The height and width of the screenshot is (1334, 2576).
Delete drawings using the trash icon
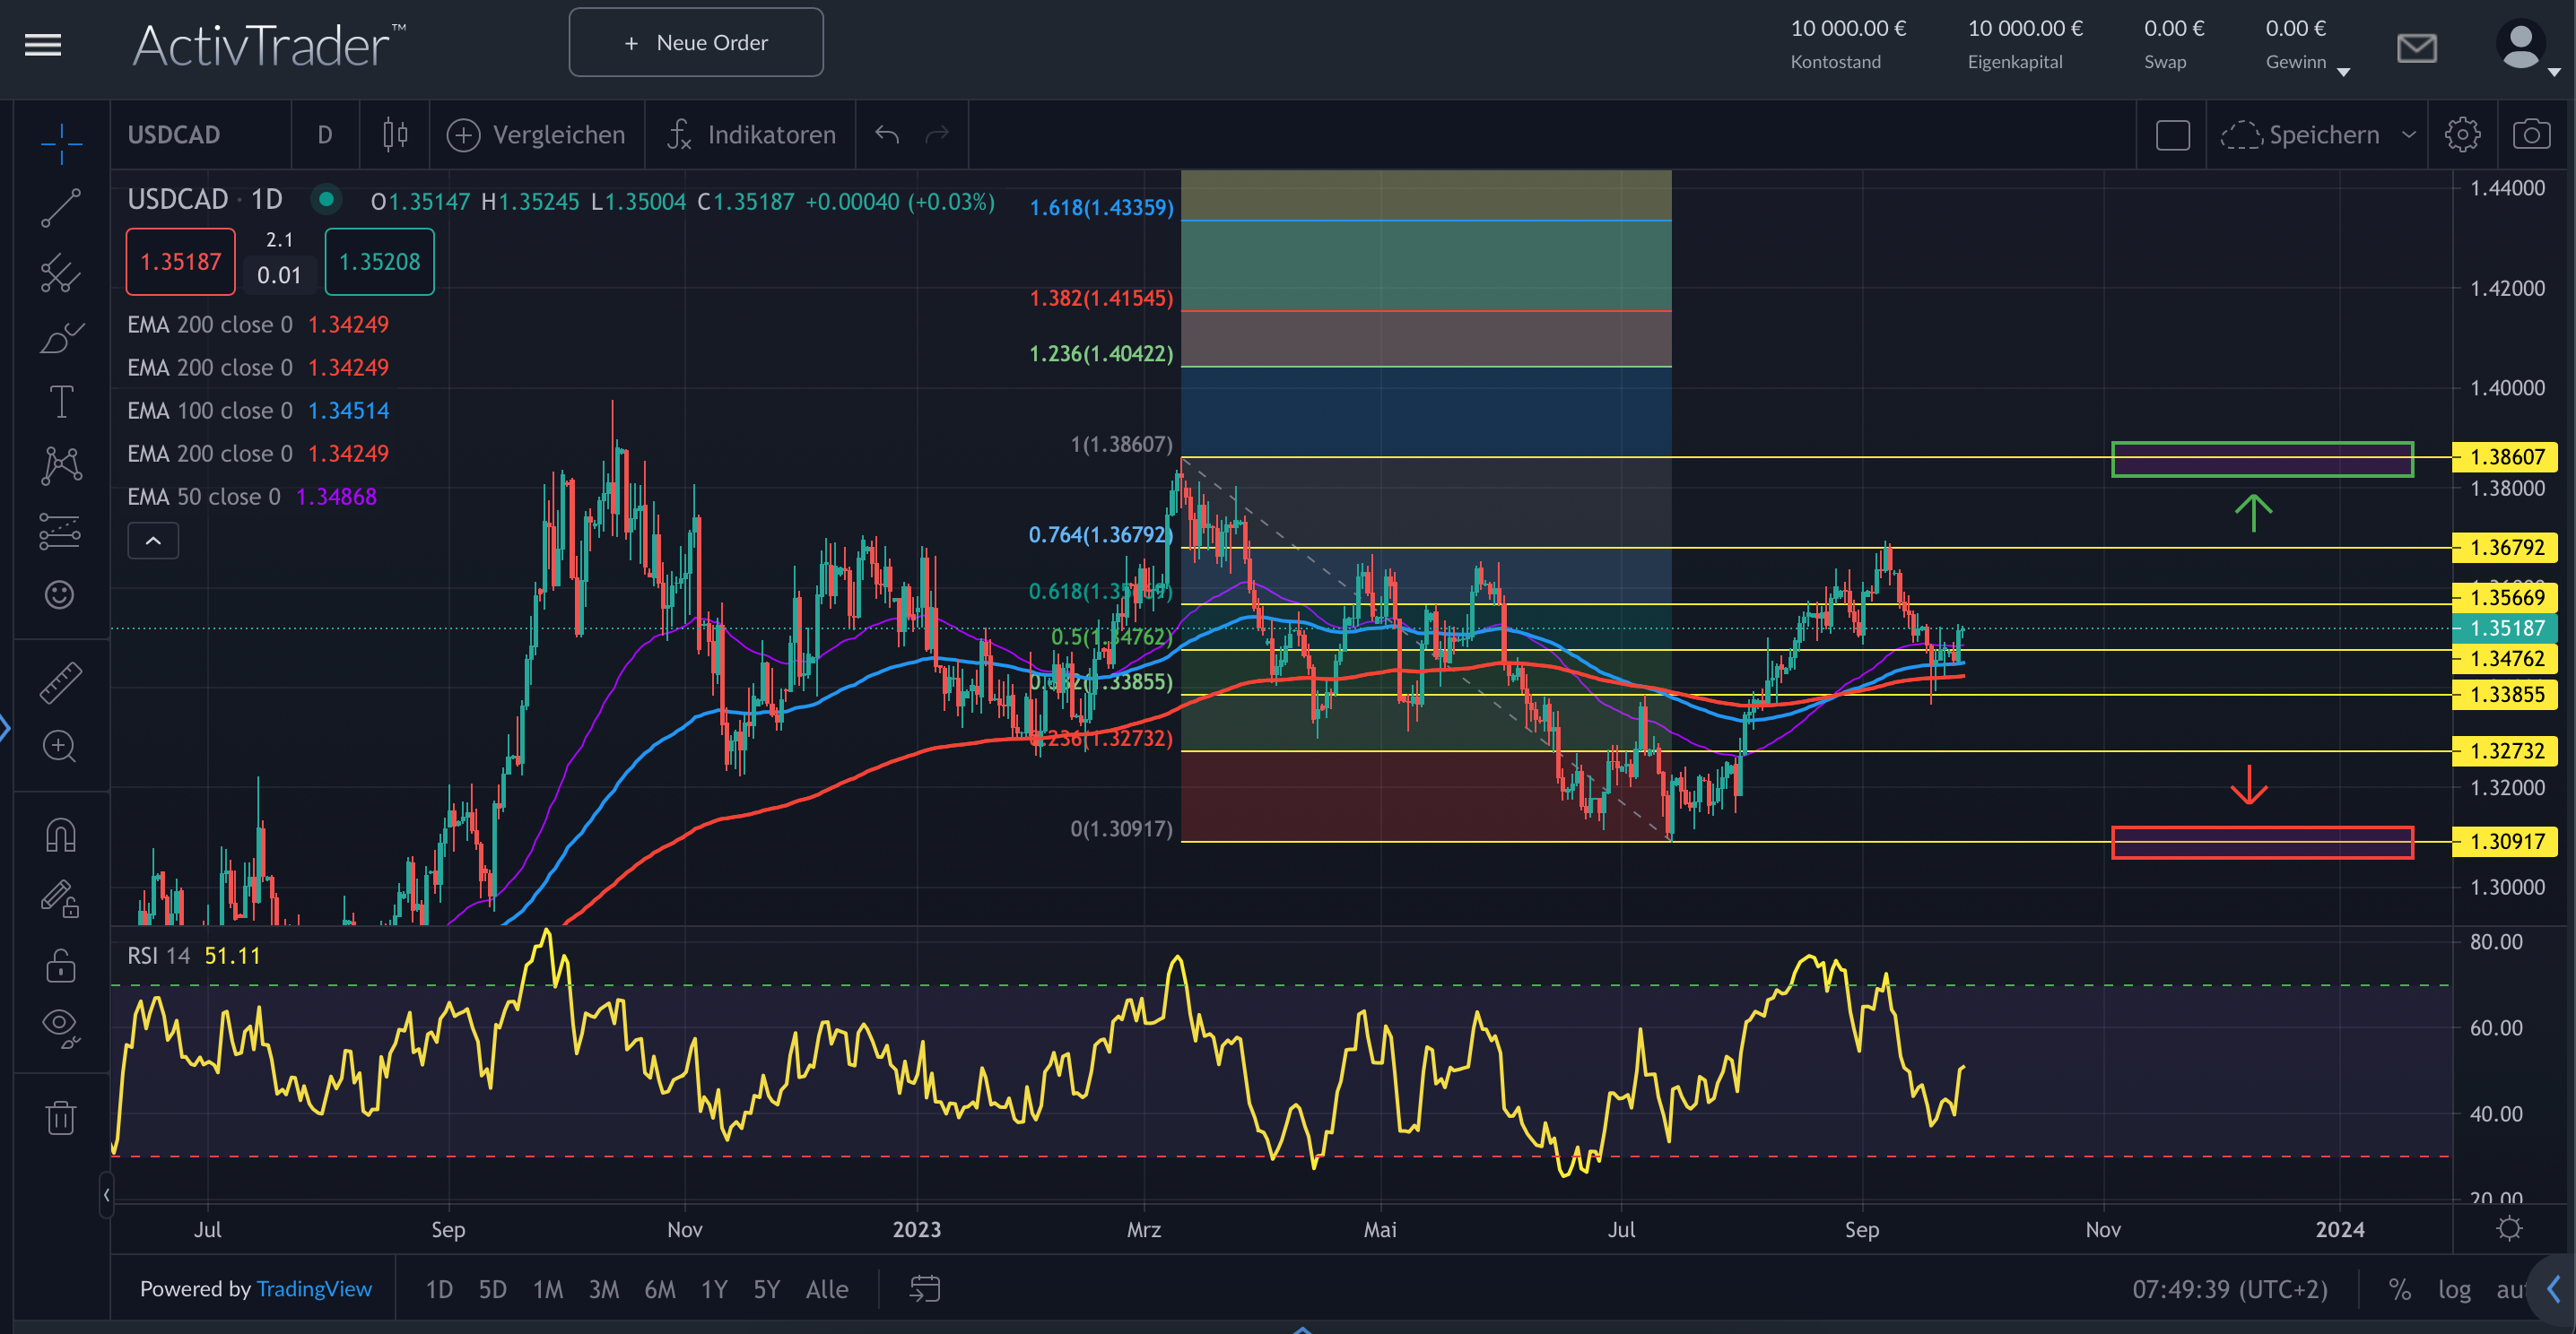coord(60,1117)
